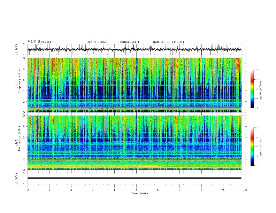Click the ch.1 'Frequency (kHz)' axis label
Screen dimensions: 276x213
point(19,80)
